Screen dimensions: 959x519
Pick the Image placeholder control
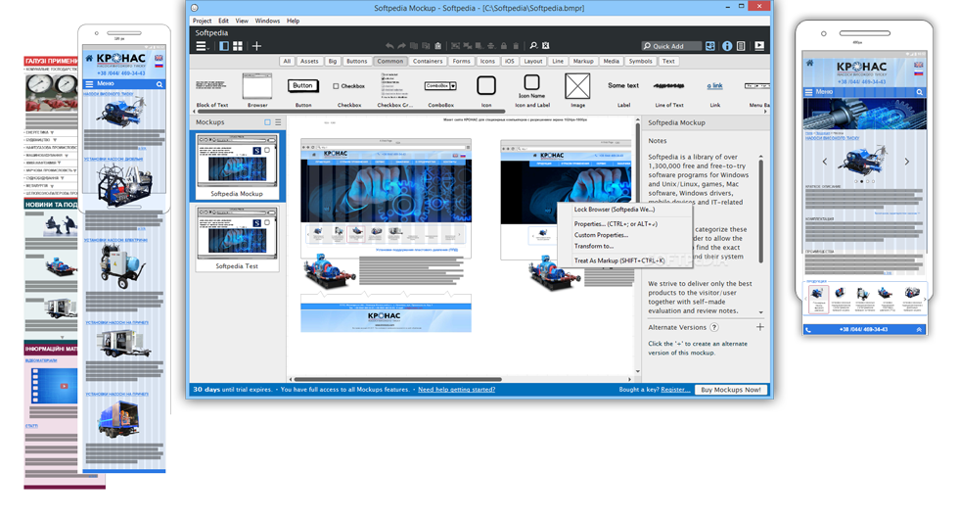(578, 90)
